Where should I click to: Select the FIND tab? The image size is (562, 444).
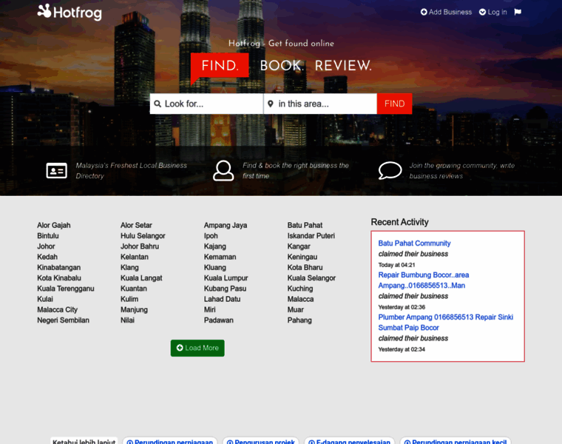220,66
